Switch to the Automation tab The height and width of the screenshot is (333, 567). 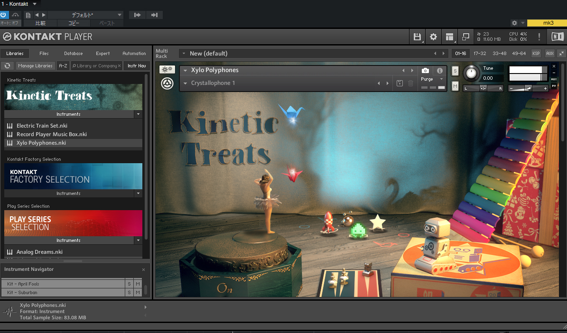[x=134, y=54]
